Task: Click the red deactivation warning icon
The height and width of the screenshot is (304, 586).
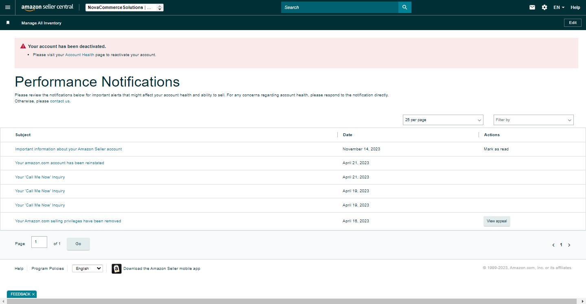Action: coord(23,46)
